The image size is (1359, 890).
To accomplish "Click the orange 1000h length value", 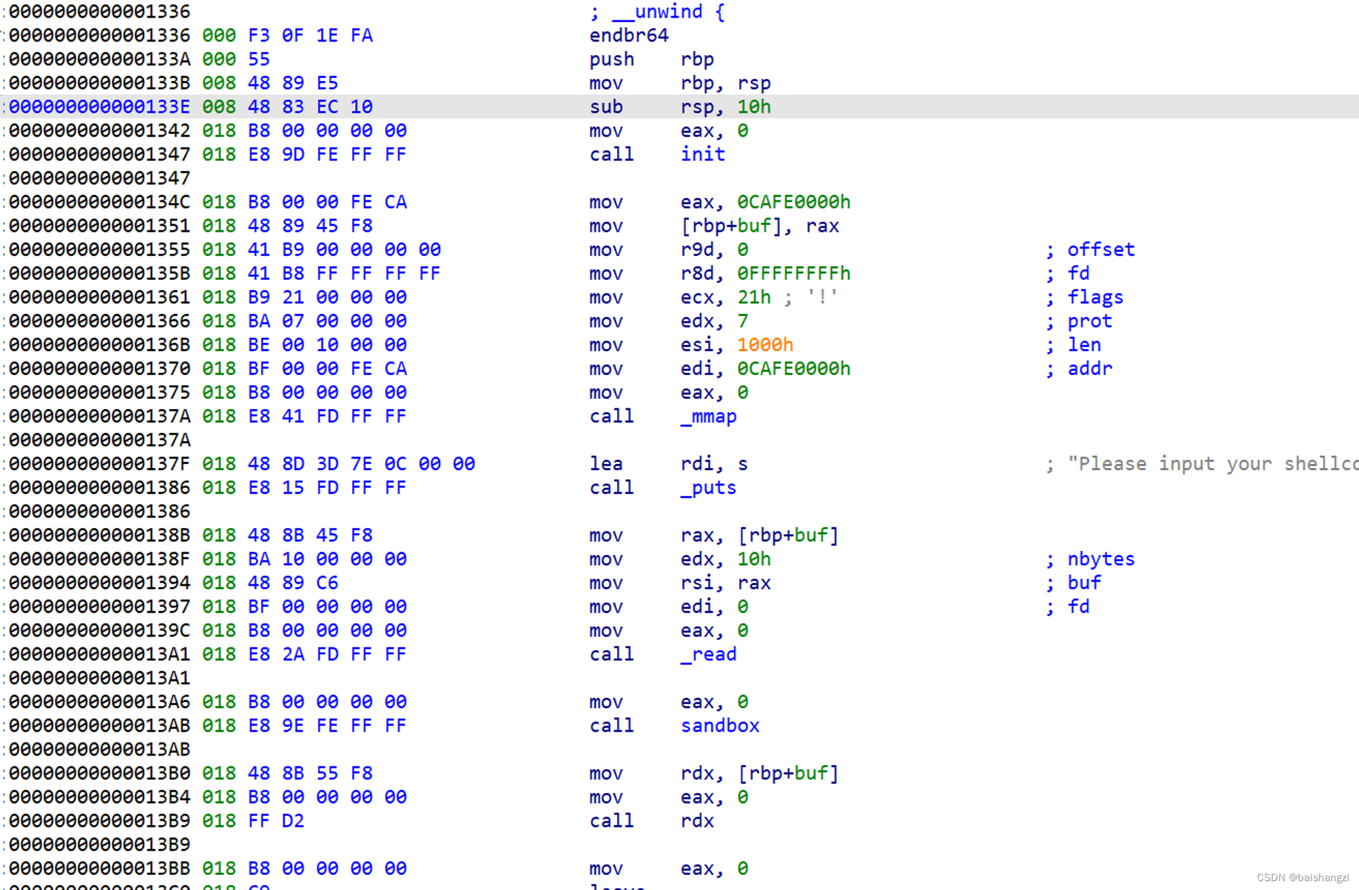I will [x=764, y=344].
